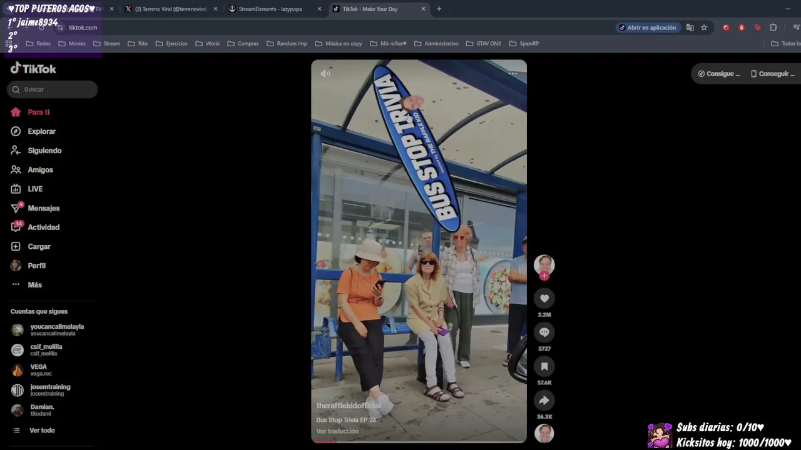Open the Administrativo bookmarks folder
Viewport: 801px width, 450px height.
436,44
